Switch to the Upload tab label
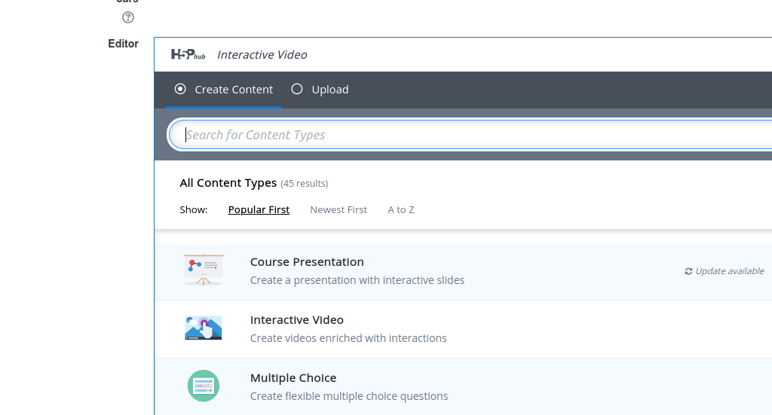The width and height of the screenshot is (772, 415). (x=330, y=90)
